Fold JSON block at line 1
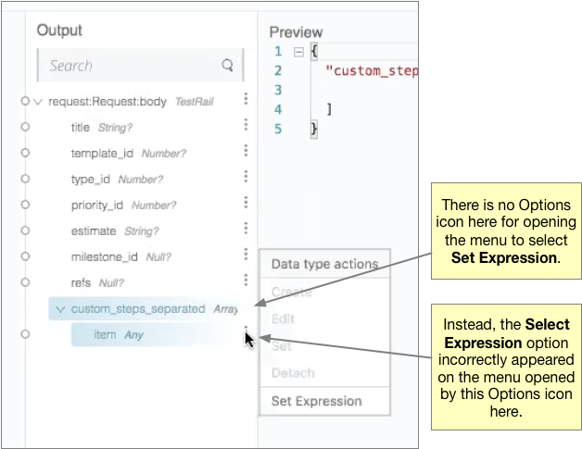582x449 pixels. click(298, 52)
